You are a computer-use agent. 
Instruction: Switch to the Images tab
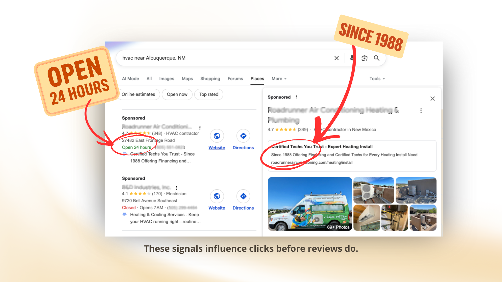[x=167, y=79]
